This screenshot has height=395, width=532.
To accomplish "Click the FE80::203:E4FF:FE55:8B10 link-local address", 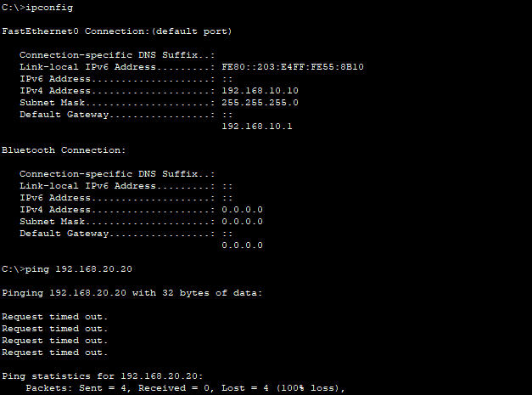I will 293,66.
